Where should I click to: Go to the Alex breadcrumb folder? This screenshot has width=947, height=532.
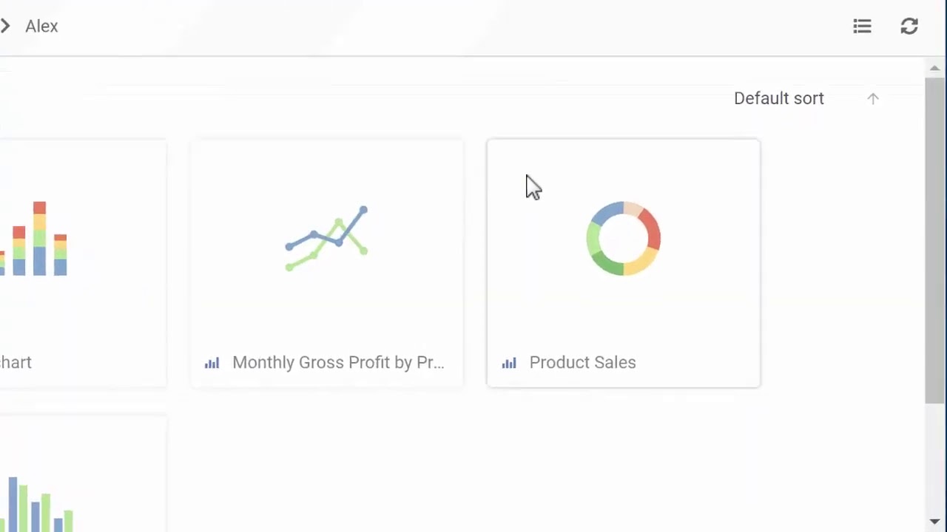tap(41, 27)
